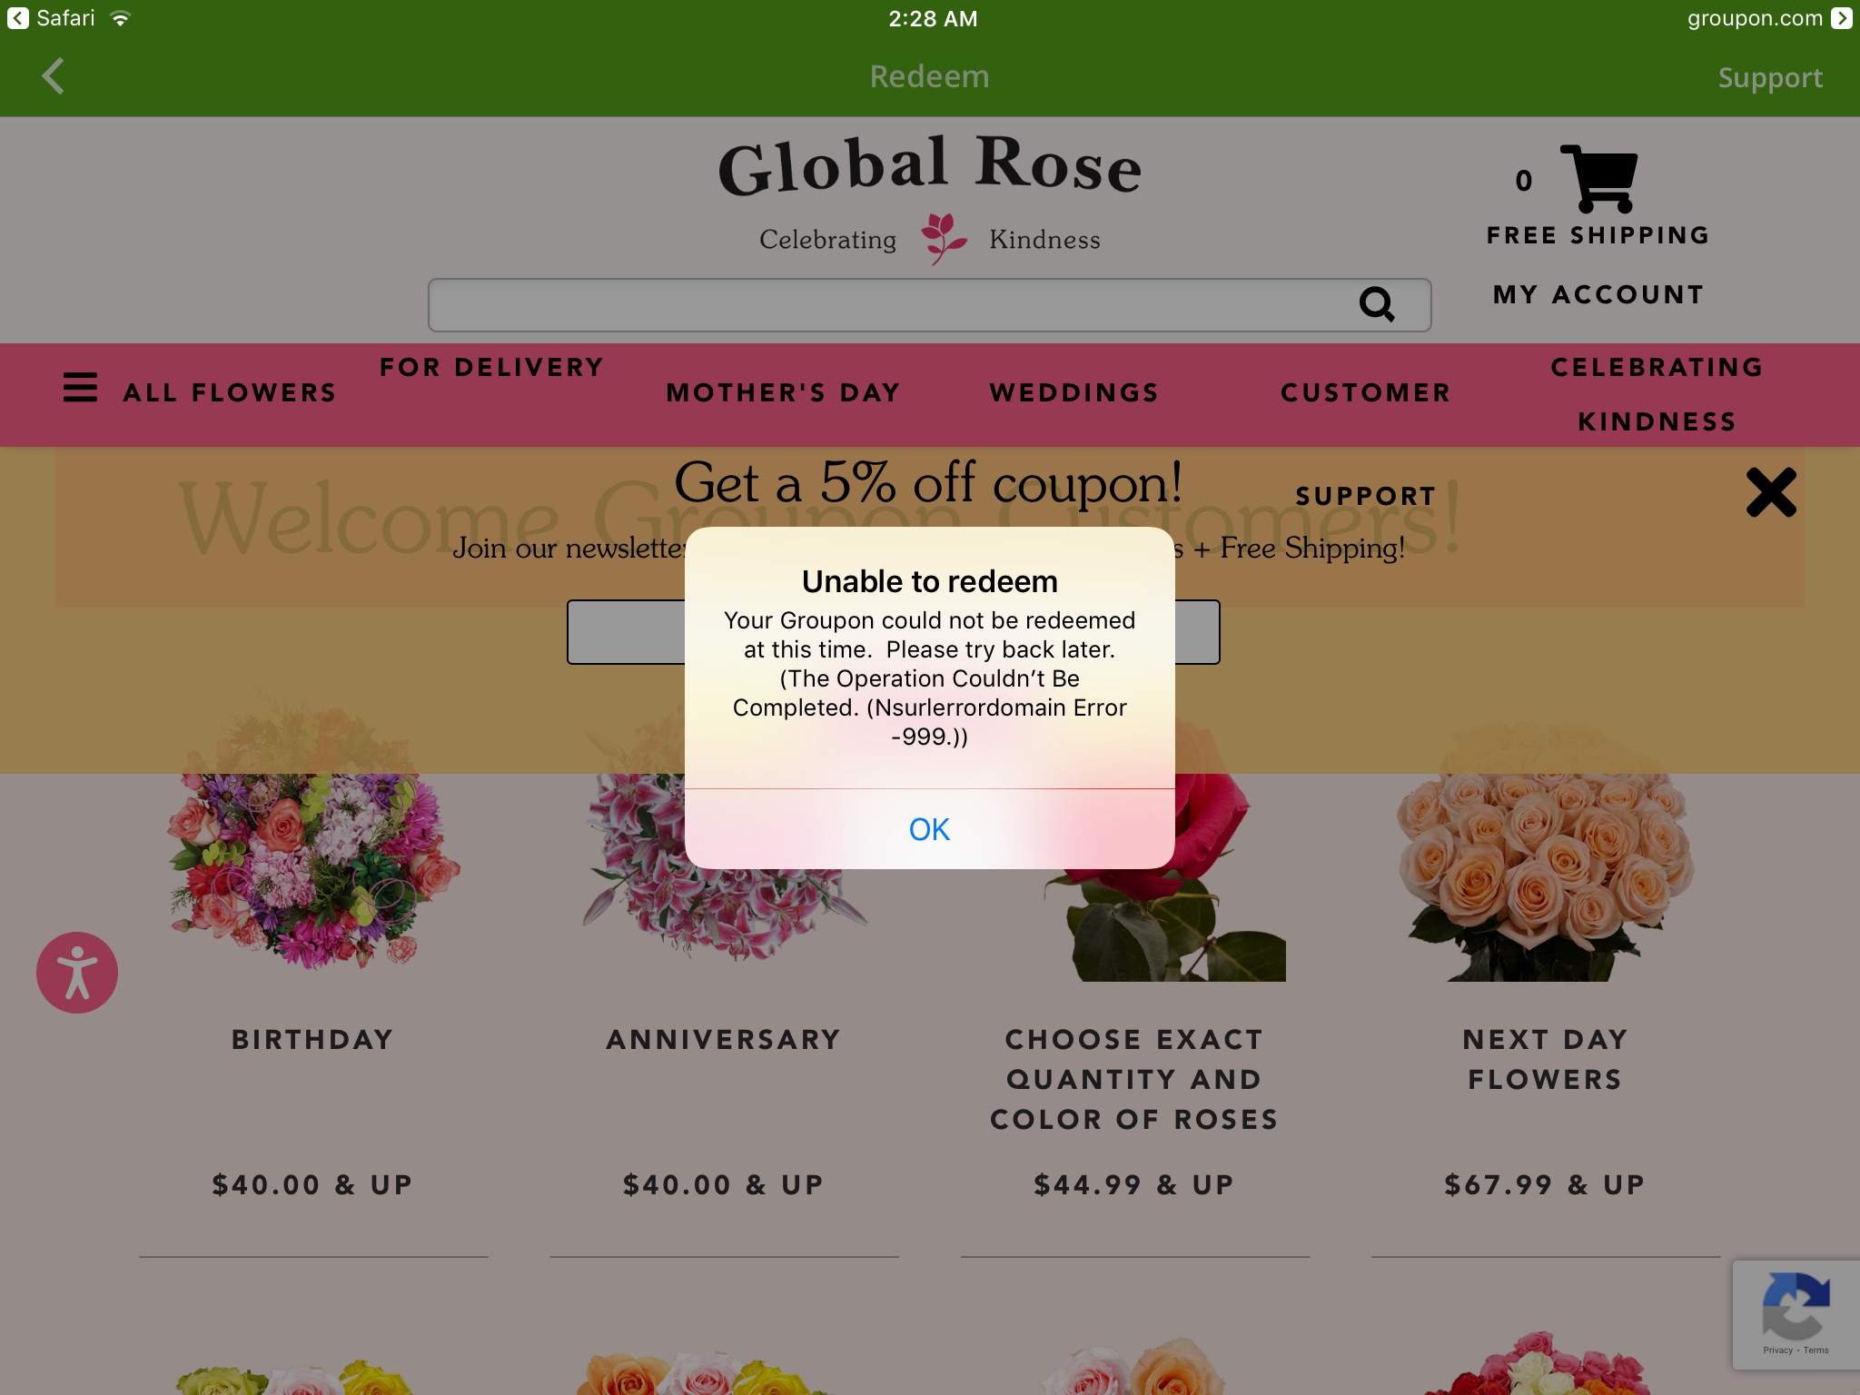Click the search magnifier icon
The width and height of the screenshot is (1860, 1395).
[x=1376, y=304]
